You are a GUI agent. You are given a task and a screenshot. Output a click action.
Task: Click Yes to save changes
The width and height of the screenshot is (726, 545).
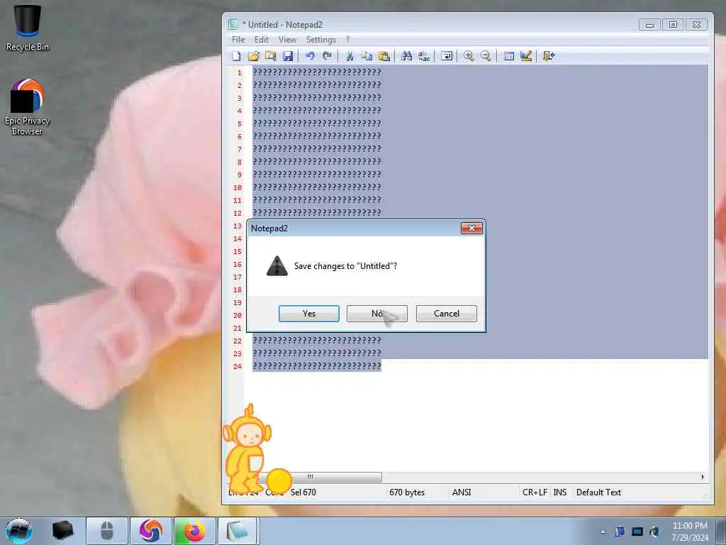click(309, 314)
